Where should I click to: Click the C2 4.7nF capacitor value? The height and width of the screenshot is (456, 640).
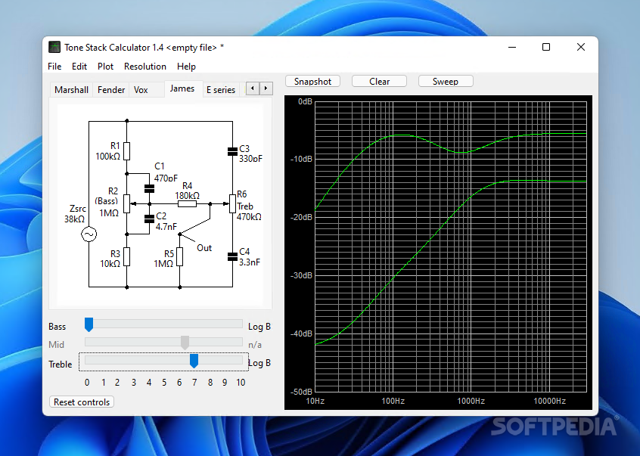166,227
